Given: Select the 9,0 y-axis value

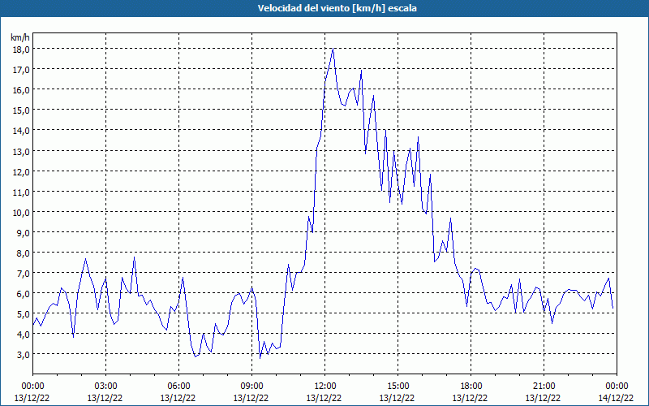Looking at the screenshot, I should click(24, 232).
